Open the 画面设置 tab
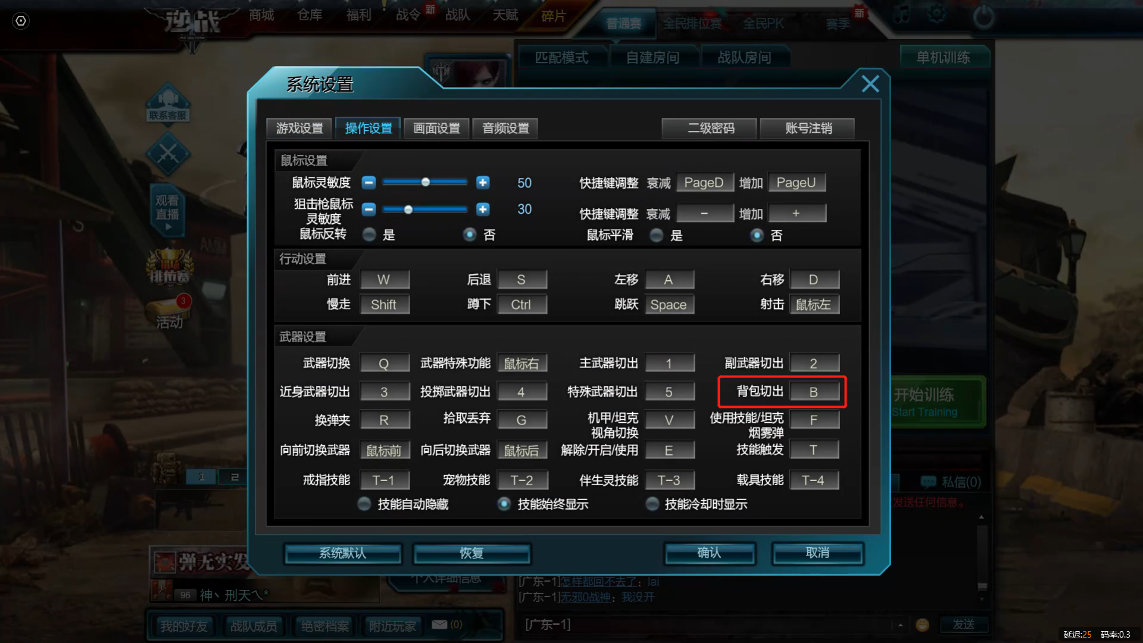This screenshot has width=1143, height=643. pos(436,128)
